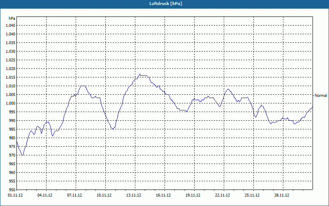Select the 04.11.12 date label
Image resolution: width=329 pixels, height=206 pixels.
point(45,195)
